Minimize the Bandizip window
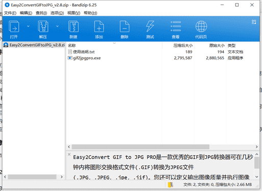The height and width of the screenshot is (191, 262). pyautogui.click(x=222, y=5)
